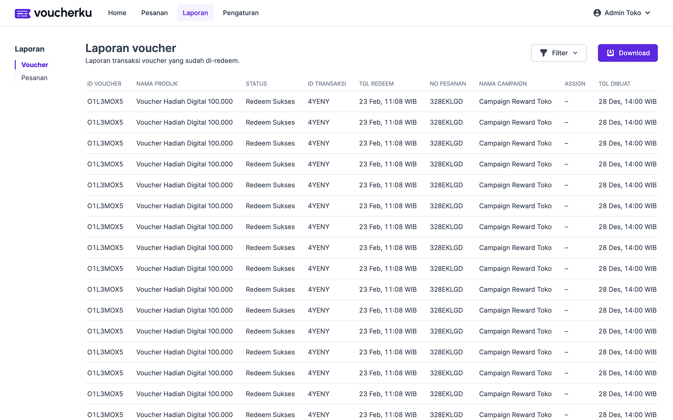The height and width of the screenshot is (420, 673).
Task: Select Pesanan in the Laporan sidebar
Action: [x=35, y=78]
